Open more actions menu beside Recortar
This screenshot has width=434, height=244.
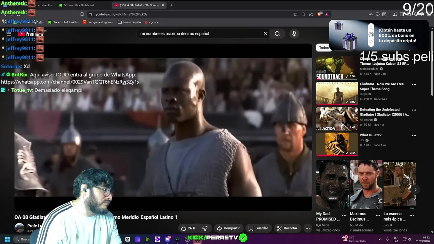click(x=308, y=228)
